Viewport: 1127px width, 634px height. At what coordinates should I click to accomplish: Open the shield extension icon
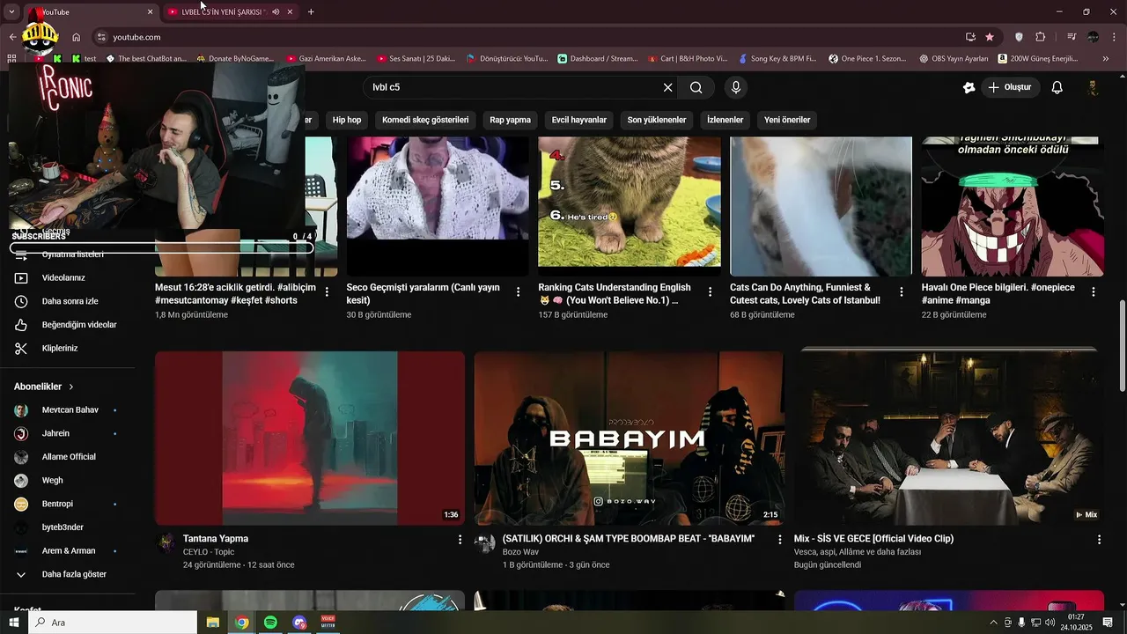[x=1020, y=37]
